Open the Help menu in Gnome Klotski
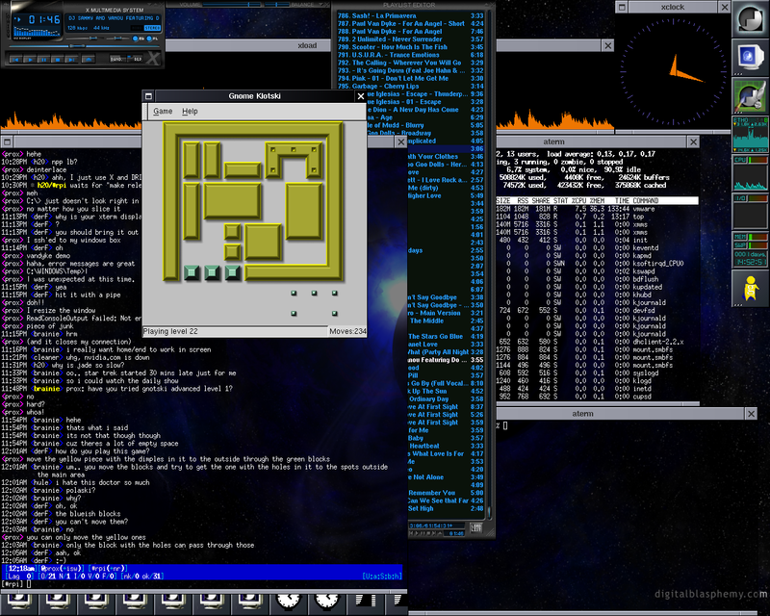The width and height of the screenshot is (770, 616). (190, 111)
